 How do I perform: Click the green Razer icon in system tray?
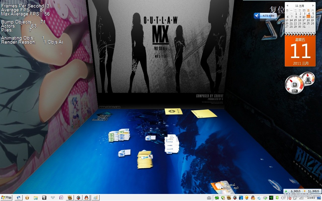point(271,198)
